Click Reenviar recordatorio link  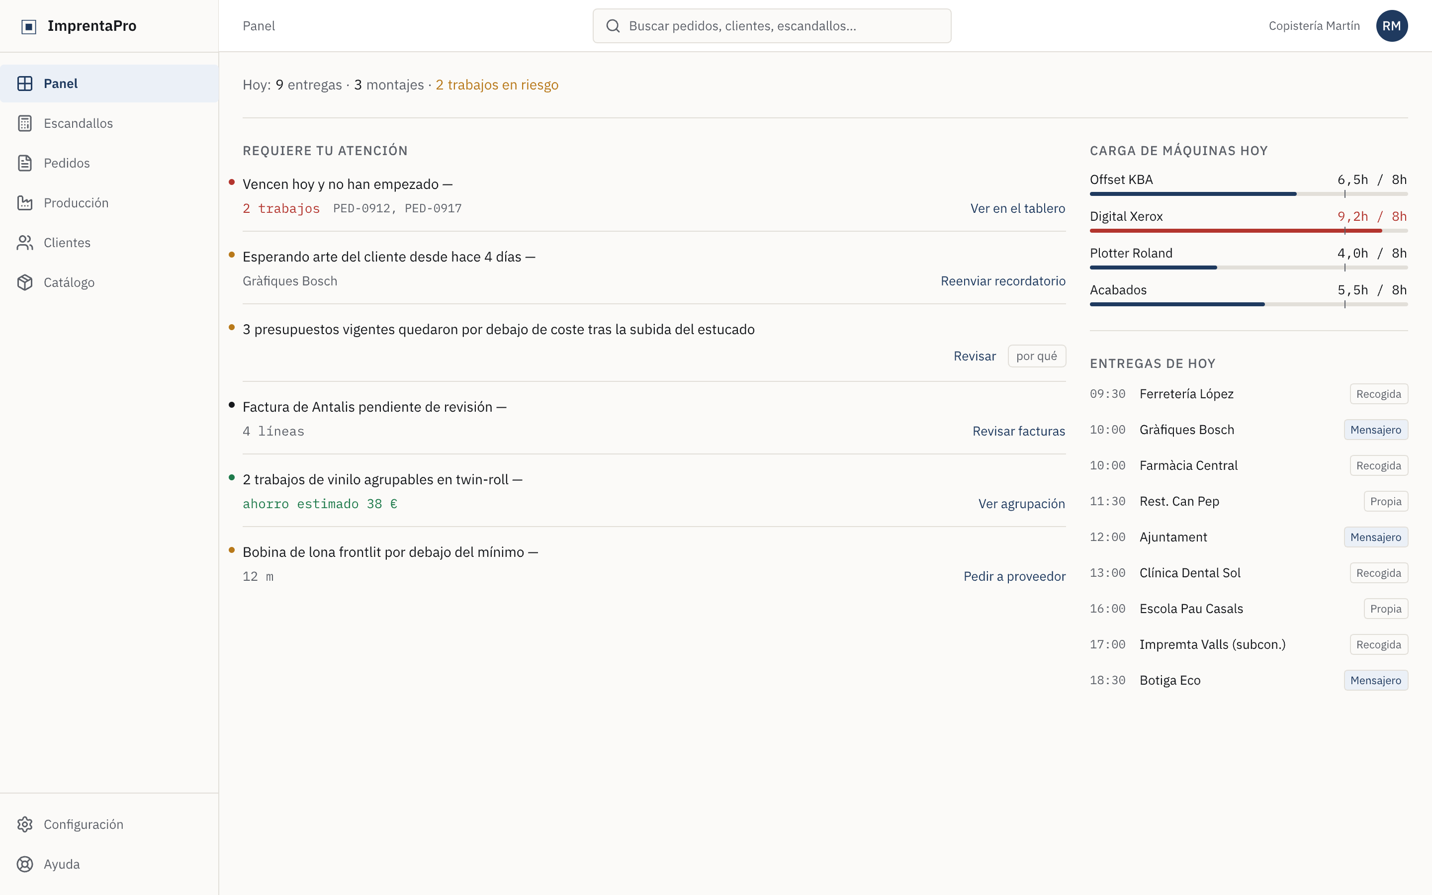pyautogui.click(x=1003, y=281)
